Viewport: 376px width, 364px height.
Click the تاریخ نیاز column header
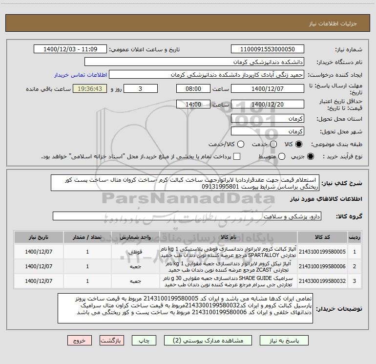point(39,237)
